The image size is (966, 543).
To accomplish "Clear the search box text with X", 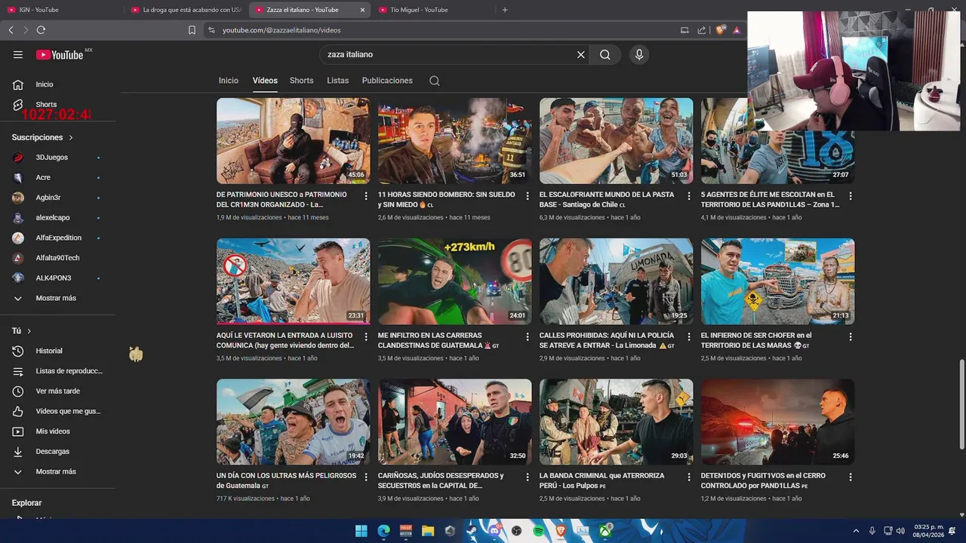I will 581,54.
